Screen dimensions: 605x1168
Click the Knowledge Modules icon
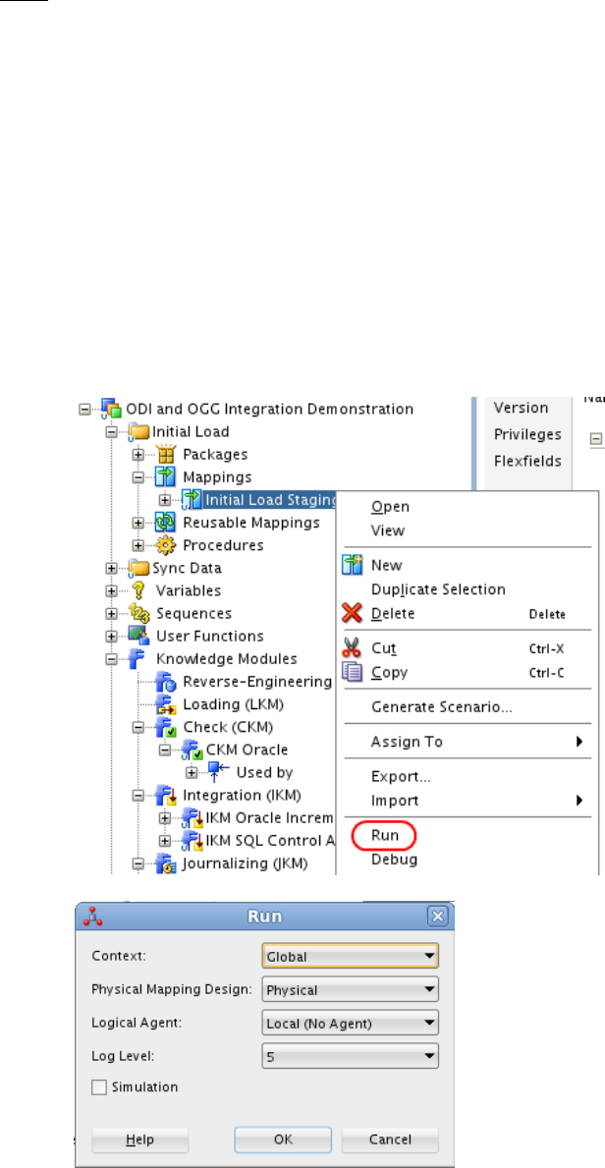coord(137,659)
